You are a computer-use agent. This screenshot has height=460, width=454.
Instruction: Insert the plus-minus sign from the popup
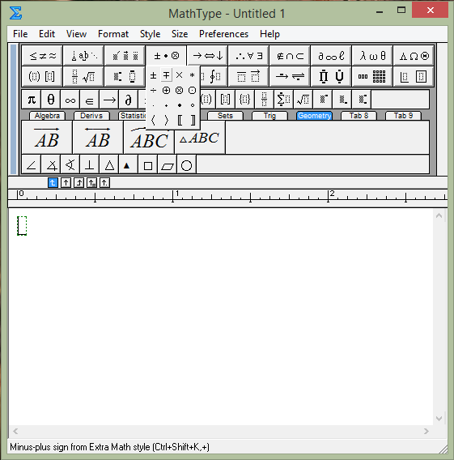(153, 75)
